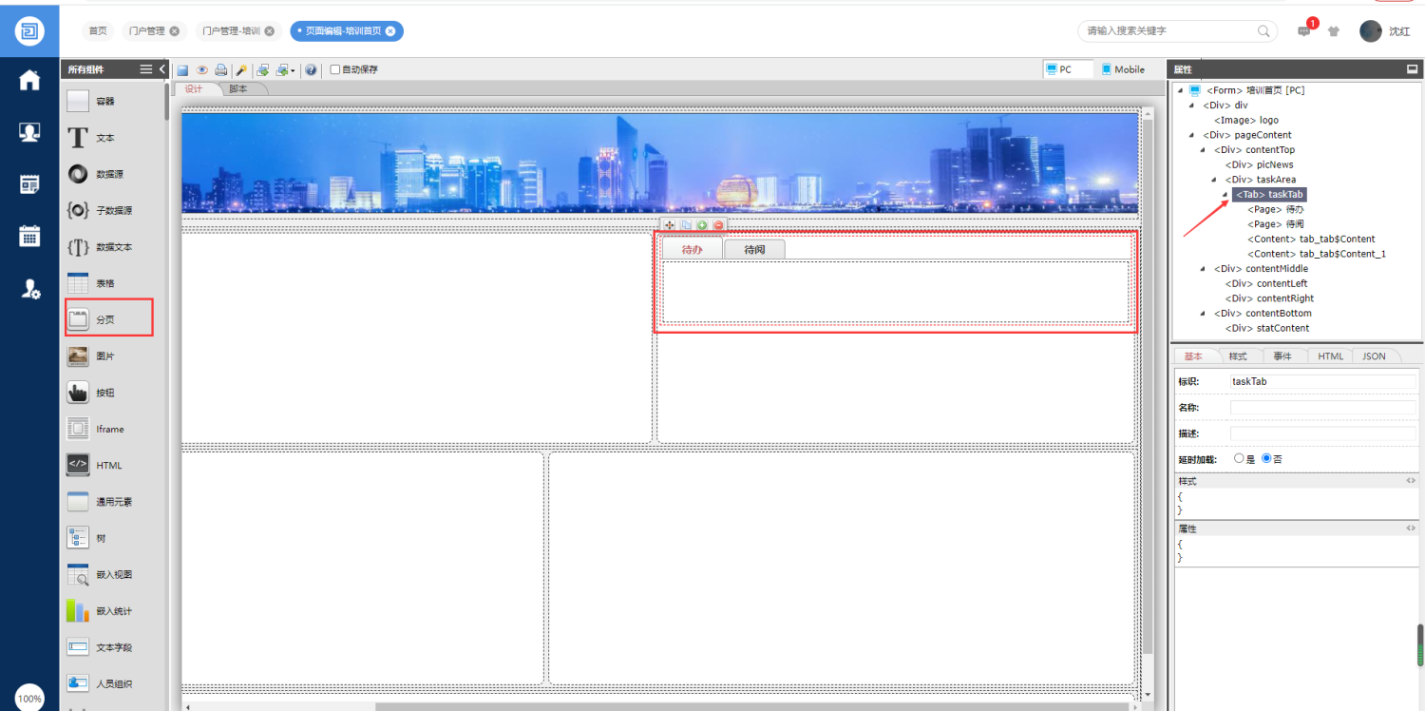Click the red delete icon above taskTab

[x=718, y=225]
